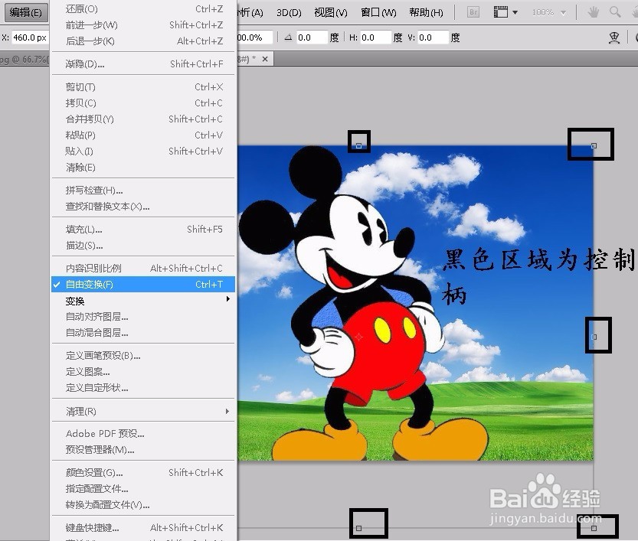This screenshot has height=541, width=638.
Task: Click the V vertical skew field
Action: tap(433, 37)
